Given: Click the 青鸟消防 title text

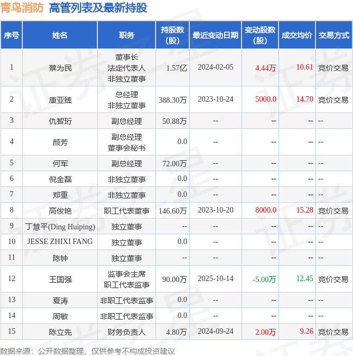Looking at the screenshot, I should coord(22,8).
